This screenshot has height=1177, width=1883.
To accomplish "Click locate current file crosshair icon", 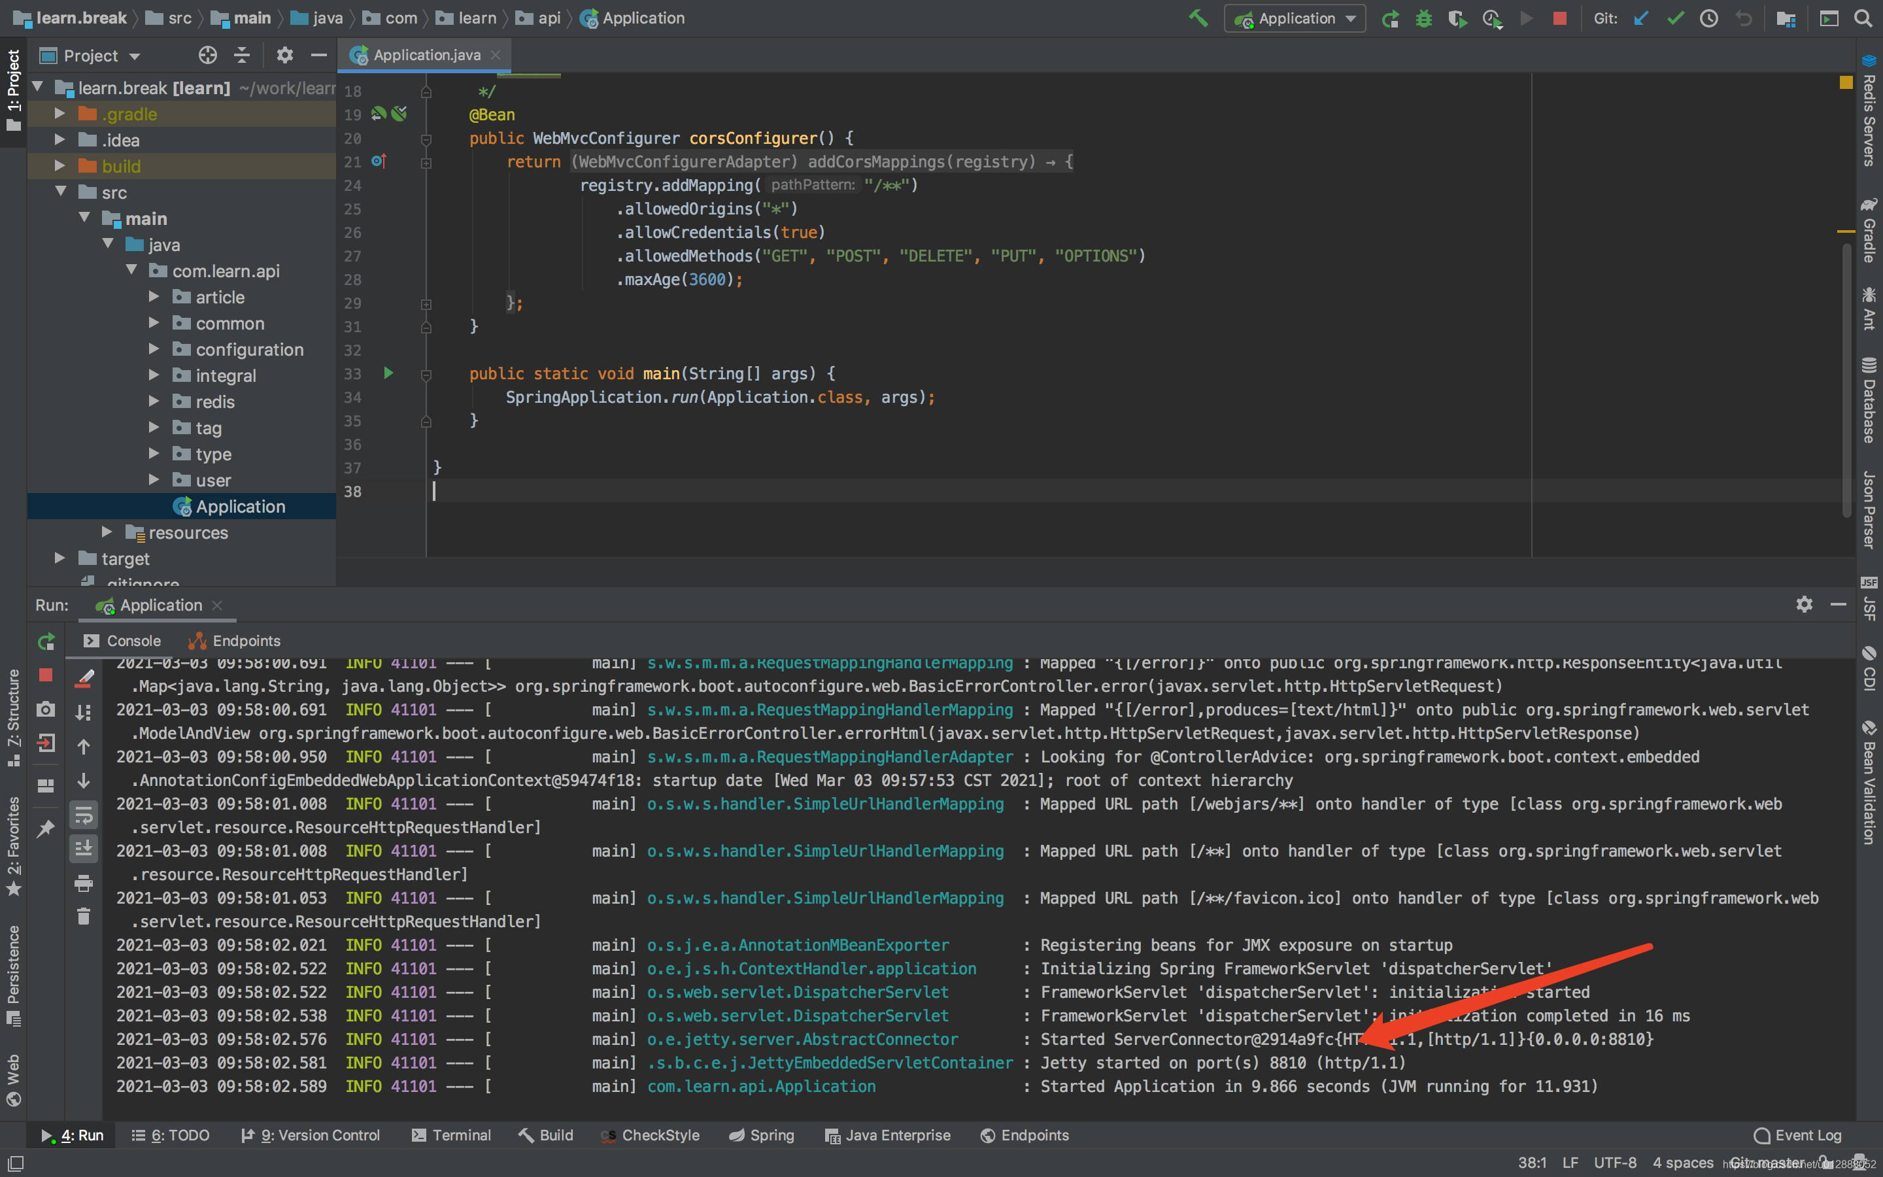I will pos(208,56).
